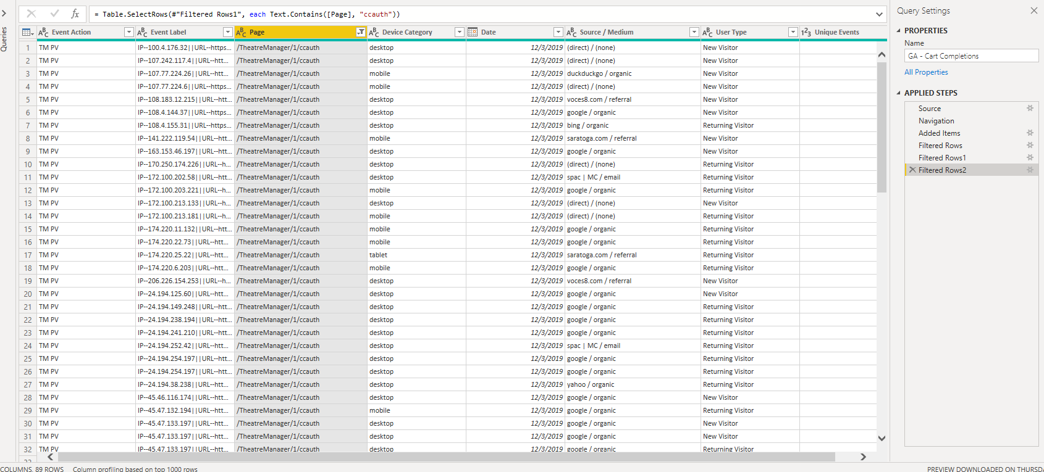Open Device Category column filter dropdown

click(459, 32)
